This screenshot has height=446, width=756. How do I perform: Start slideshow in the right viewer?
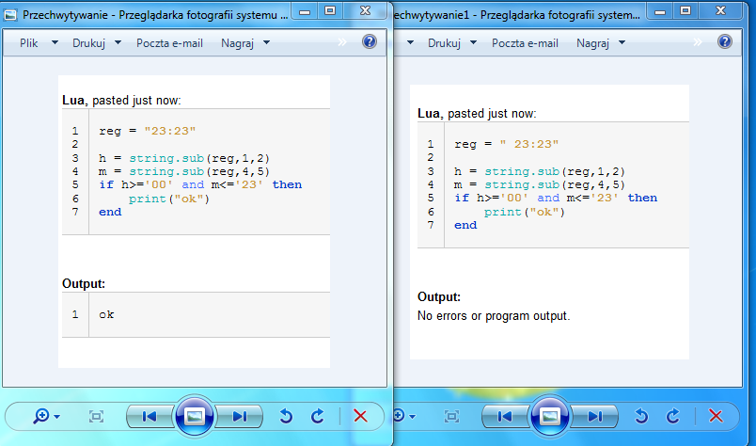pos(550,416)
